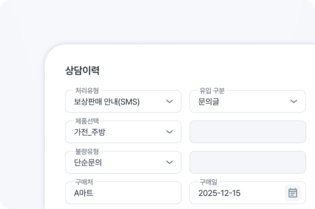Focus the 구매처 input containing A마트
The height and width of the screenshot is (209, 315).
point(123,193)
